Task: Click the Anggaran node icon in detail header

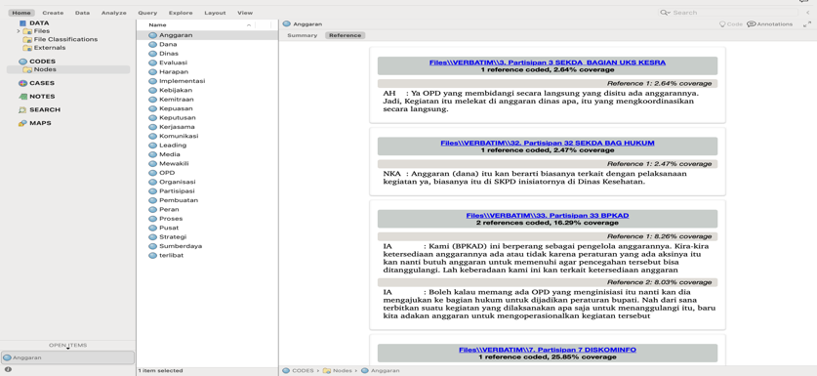Action: point(287,24)
